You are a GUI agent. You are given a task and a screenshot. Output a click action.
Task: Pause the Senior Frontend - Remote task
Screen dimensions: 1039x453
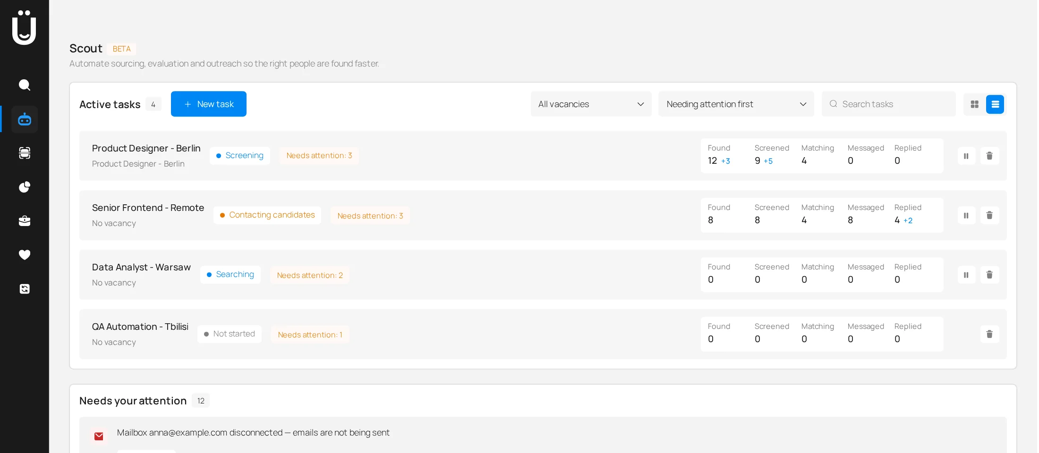(x=966, y=215)
